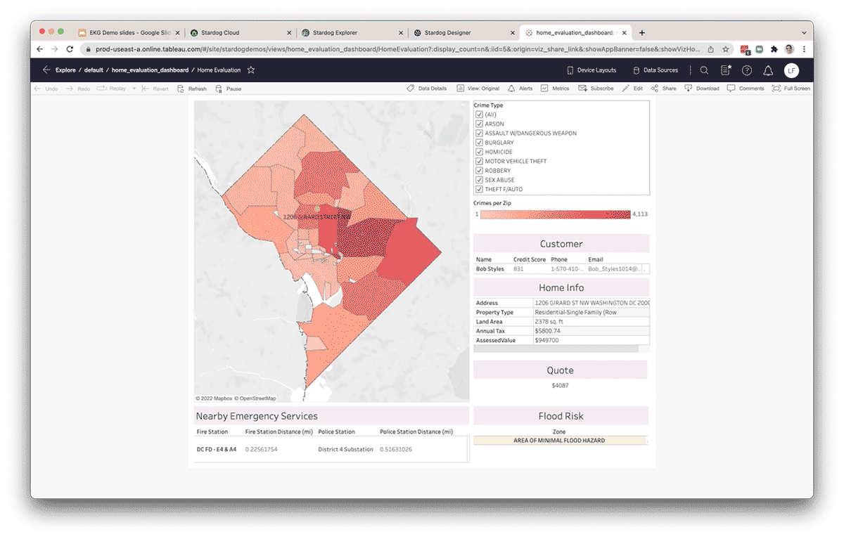Uncheck the ROBBERY crime type filter
The height and width of the screenshot is (539, 844).
[x=479, y=171]
